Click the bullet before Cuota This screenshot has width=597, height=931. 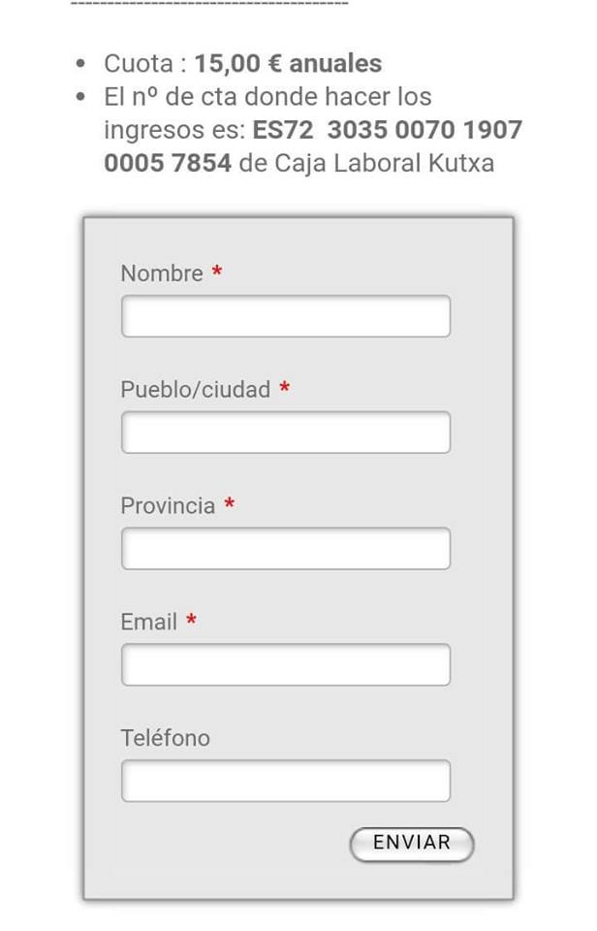tap(81, 63)
